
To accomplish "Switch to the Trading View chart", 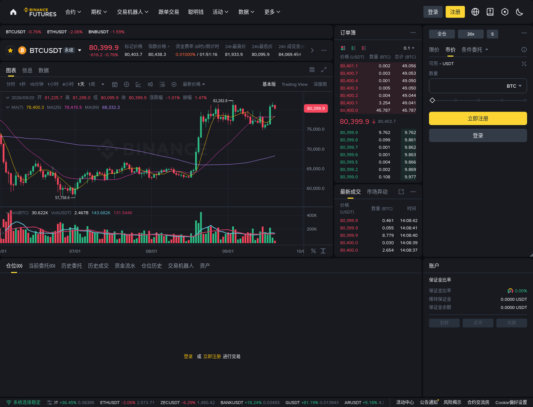I will [294, 84].
